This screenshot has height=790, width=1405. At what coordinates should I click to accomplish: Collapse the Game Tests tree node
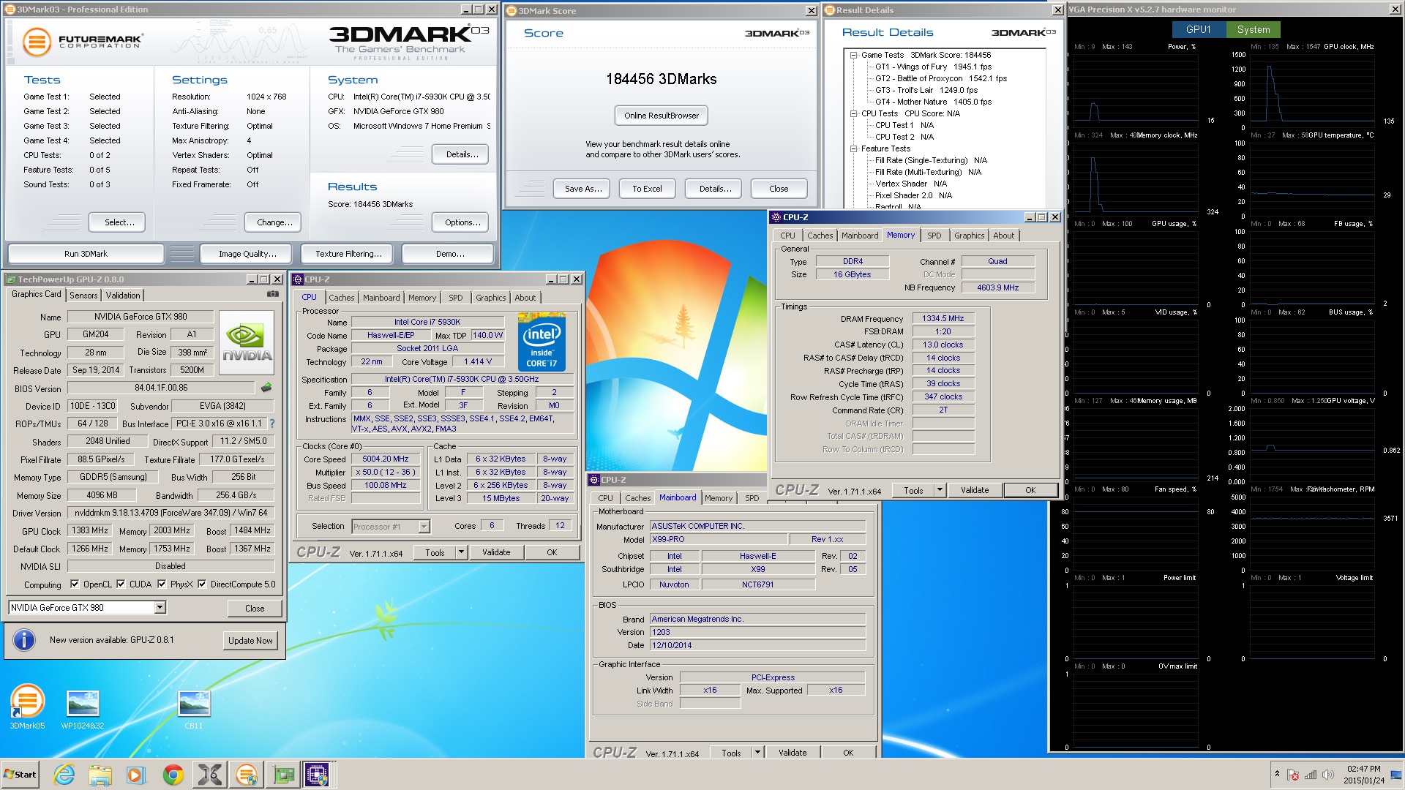853,55
